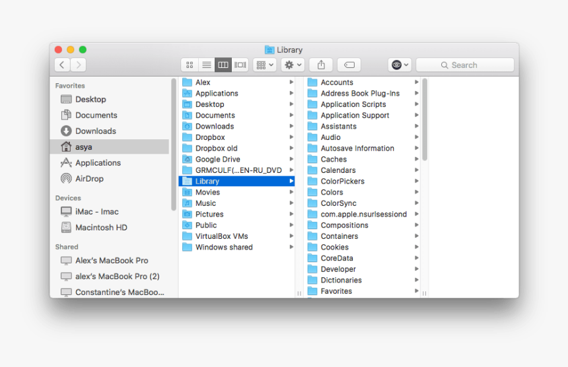Viewport: 568px width, 367px height.
Task: Select the highlighted Library folder
Action: [236, 182]
